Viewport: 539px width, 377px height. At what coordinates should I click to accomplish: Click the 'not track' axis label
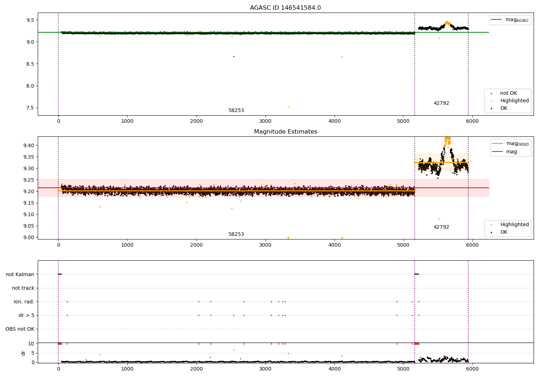(x=23, y=288)
